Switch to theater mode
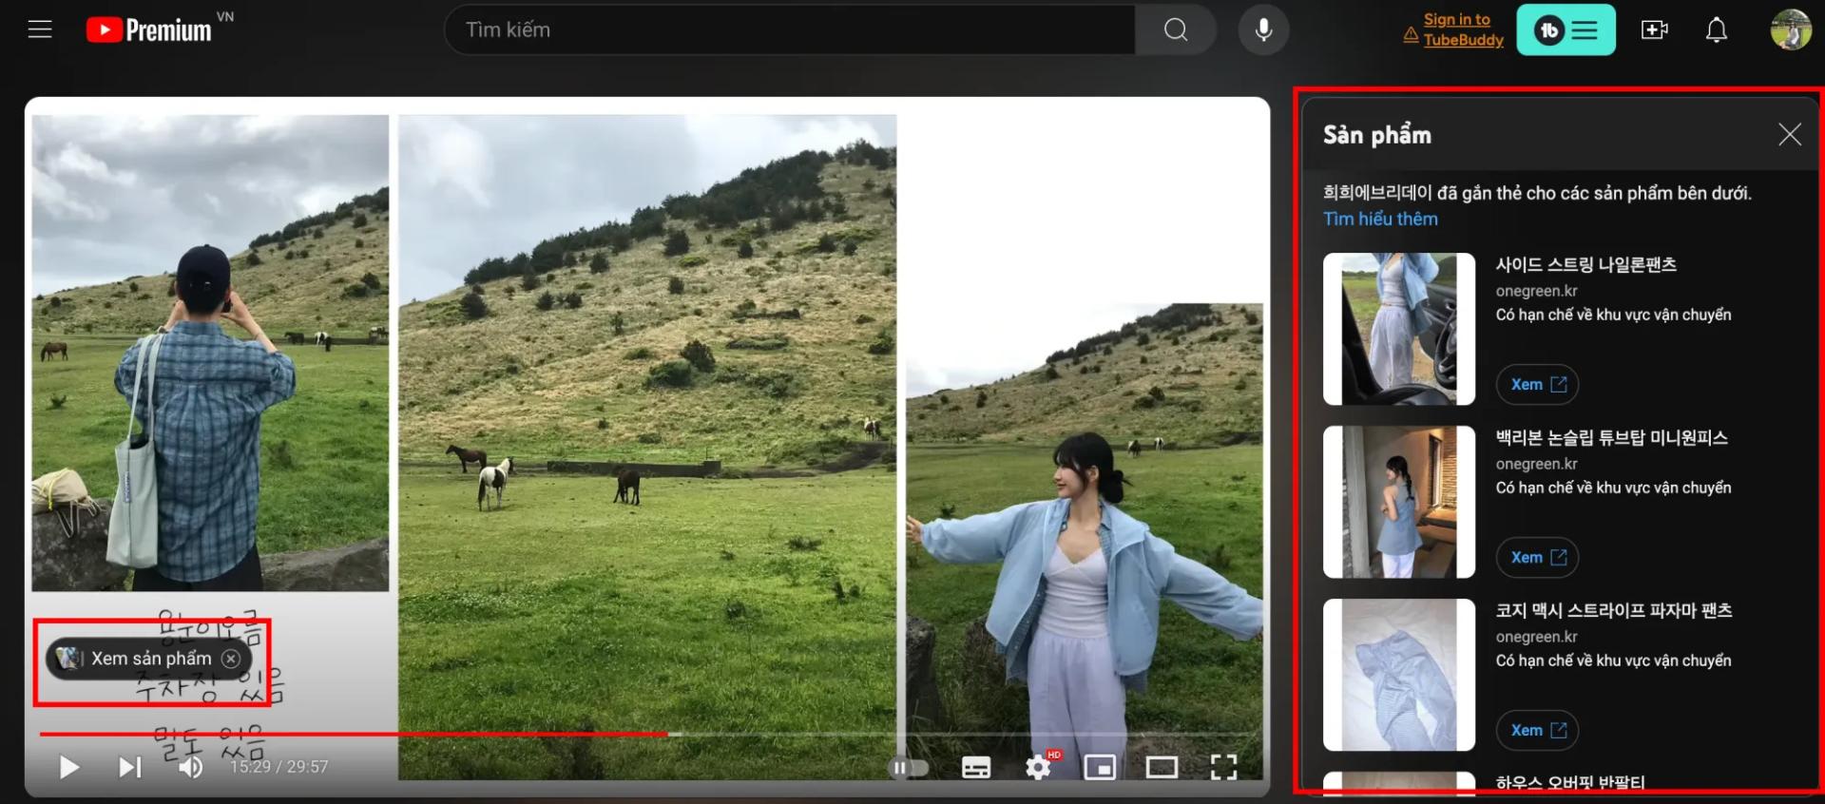 (x=1162, y=767)
